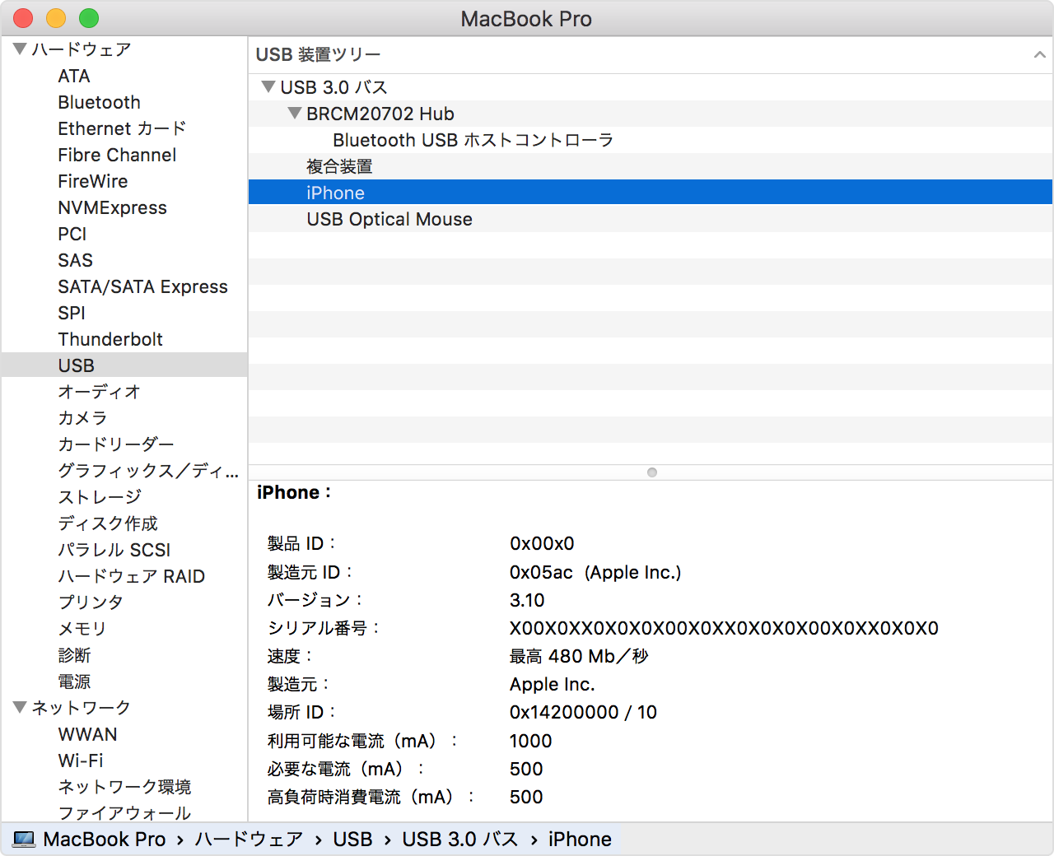Open SATA/SATA Express entry

[142, 286]
